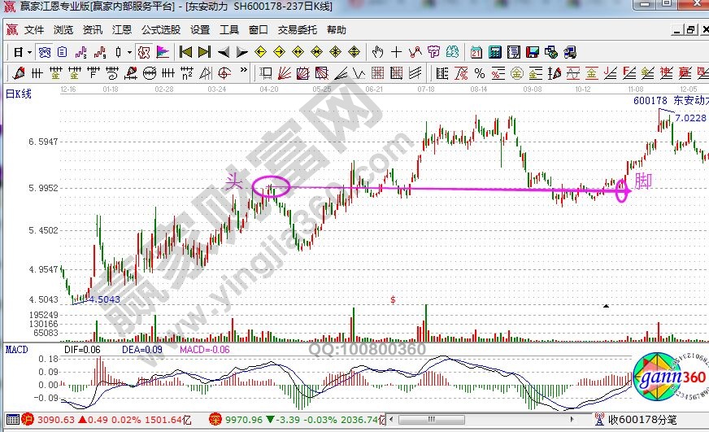Viewport: 709px width, 432px height.
Task: Open the calendar icon in toolbar
Action: click(476, 52)
